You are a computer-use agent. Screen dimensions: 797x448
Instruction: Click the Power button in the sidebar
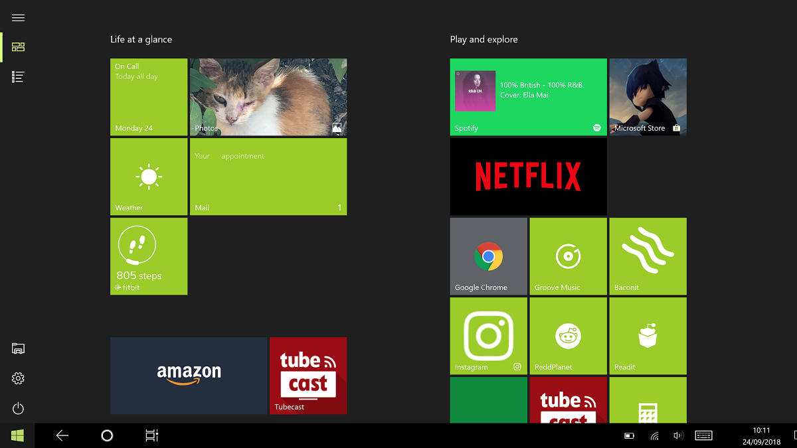18,408
